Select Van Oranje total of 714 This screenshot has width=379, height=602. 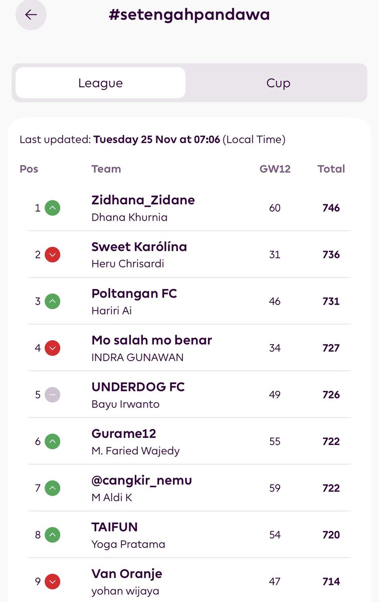331,581
